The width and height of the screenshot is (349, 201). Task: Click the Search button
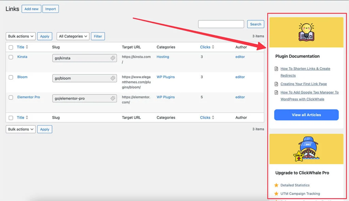tap(256, 24)
